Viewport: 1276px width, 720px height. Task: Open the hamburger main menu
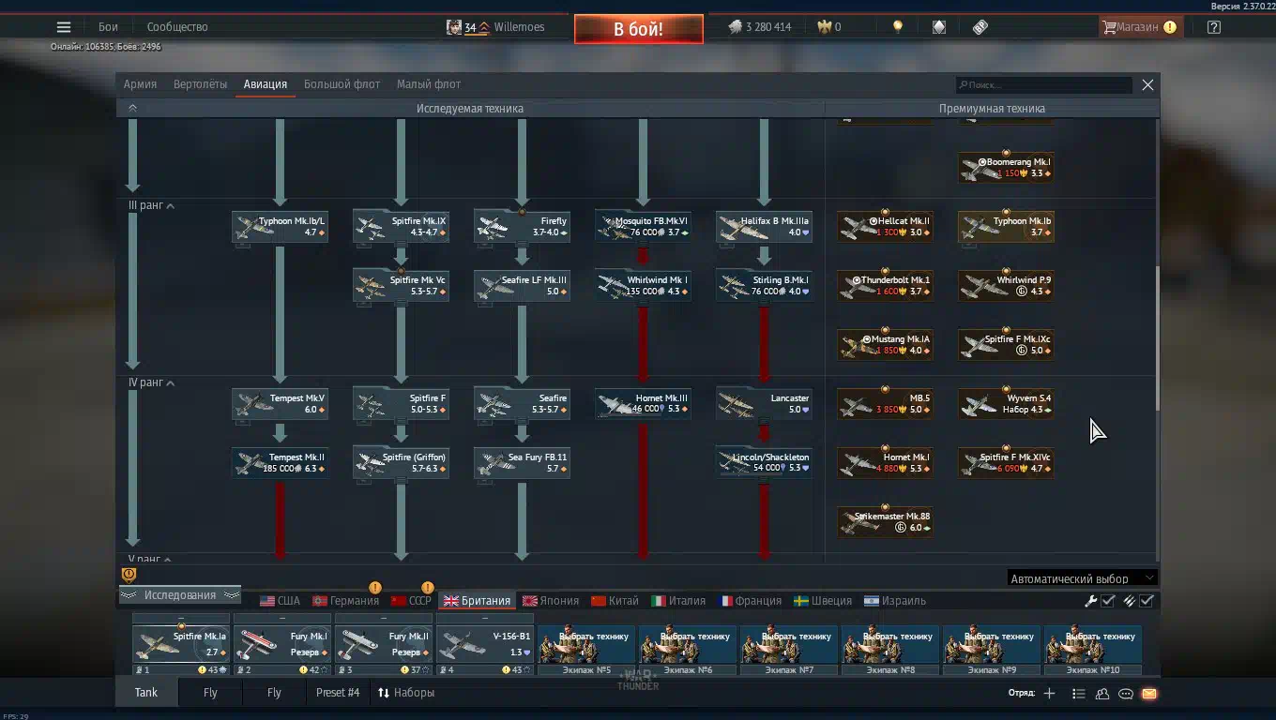[64, 27]
